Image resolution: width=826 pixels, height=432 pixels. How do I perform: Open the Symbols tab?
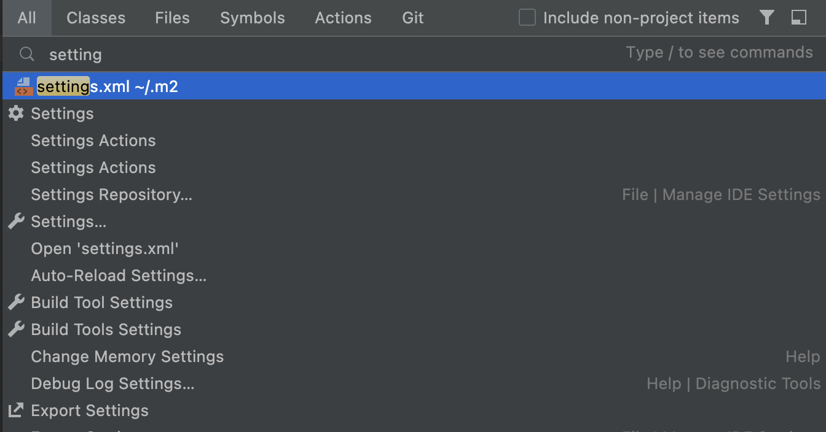(253, 18)
